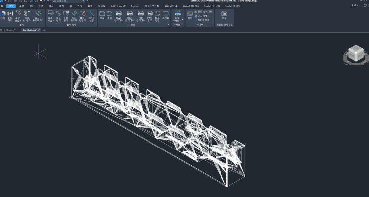Expand the Create Block dropdown arrow
This screenshot has width=369, height=197.
point(53,21)
